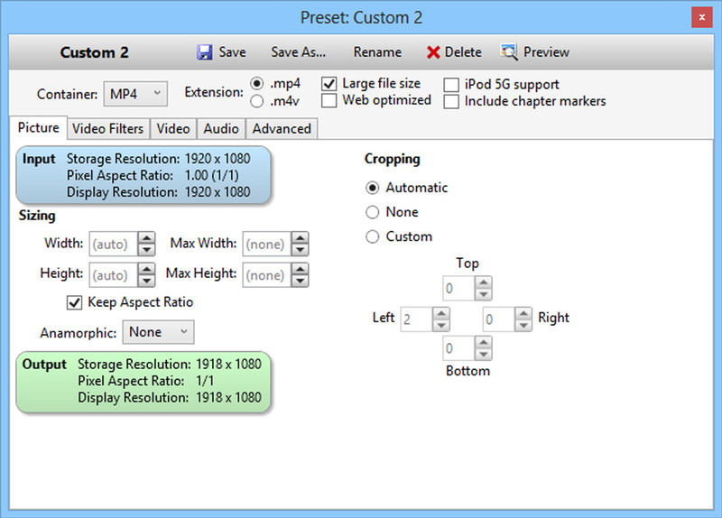Switch to the Video Filters tab
Screen dimensions: 722x518
click(x=107, y=128)
